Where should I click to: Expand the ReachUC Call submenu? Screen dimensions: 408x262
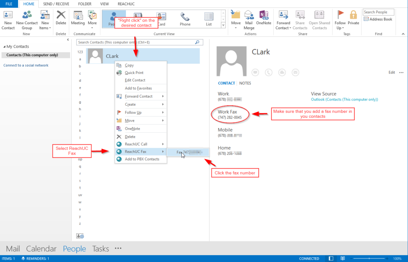coord(141,144)
